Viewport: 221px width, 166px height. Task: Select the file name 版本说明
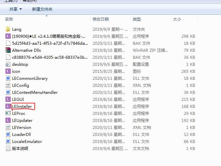[20, 148]
